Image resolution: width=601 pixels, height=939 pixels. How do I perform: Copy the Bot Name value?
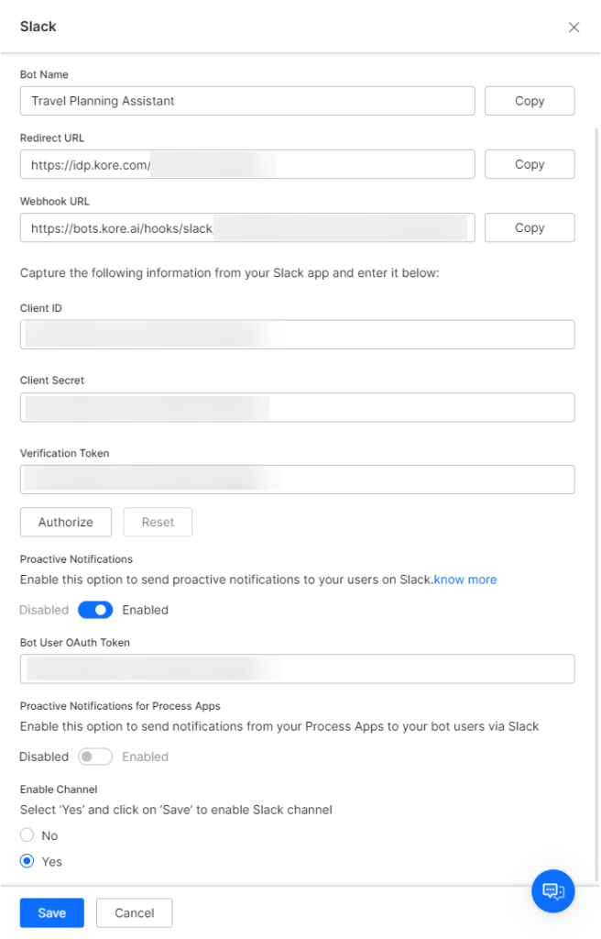click(x=530, y=101)
